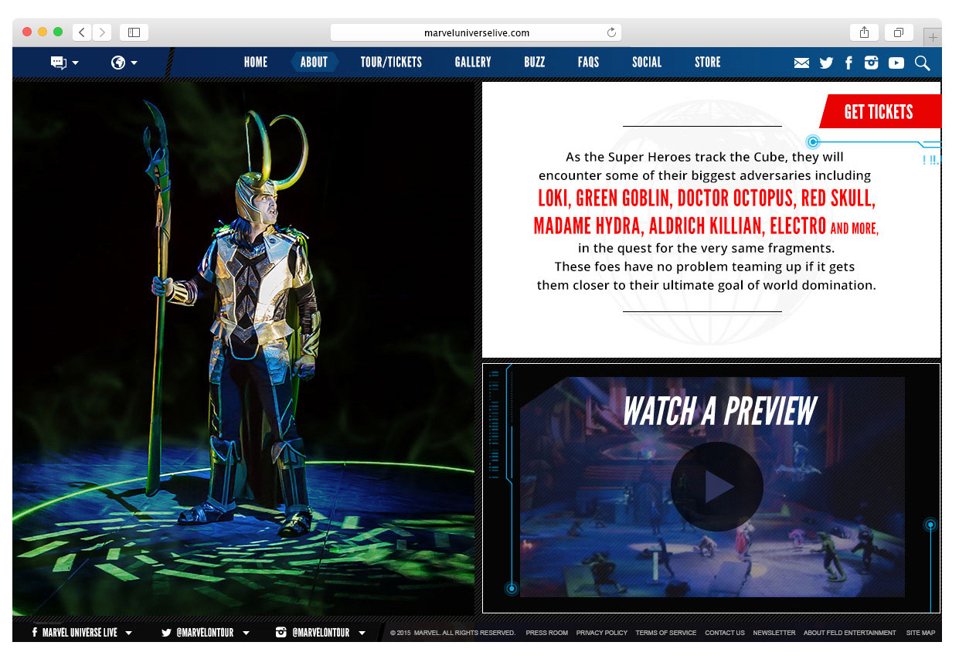The height and width of the screenshot is (659, 959).
Task: Open the TERMS OF SERVICE link
Action: click(x=666, y=633)
